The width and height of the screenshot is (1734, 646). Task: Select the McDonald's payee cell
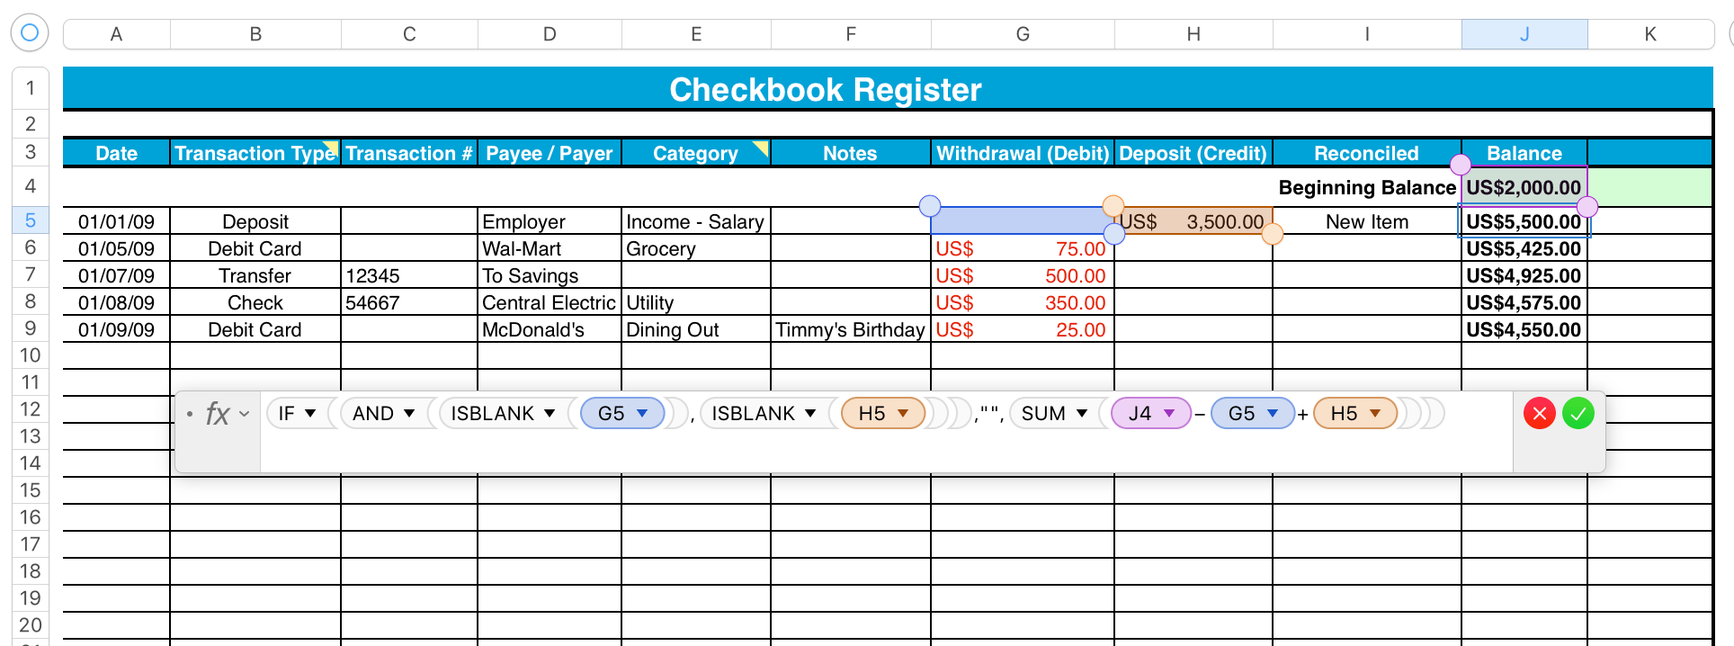(x=550, y=329)
